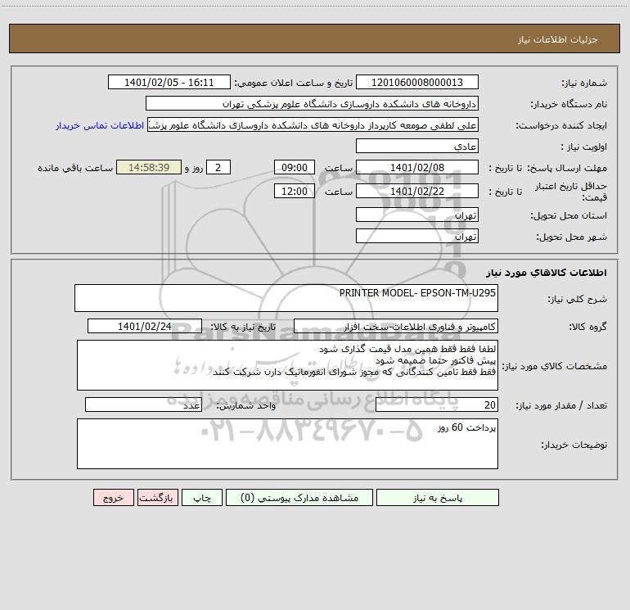
Task: Click the label ایجاد کننده درخواست
Action: coord(561,125)
